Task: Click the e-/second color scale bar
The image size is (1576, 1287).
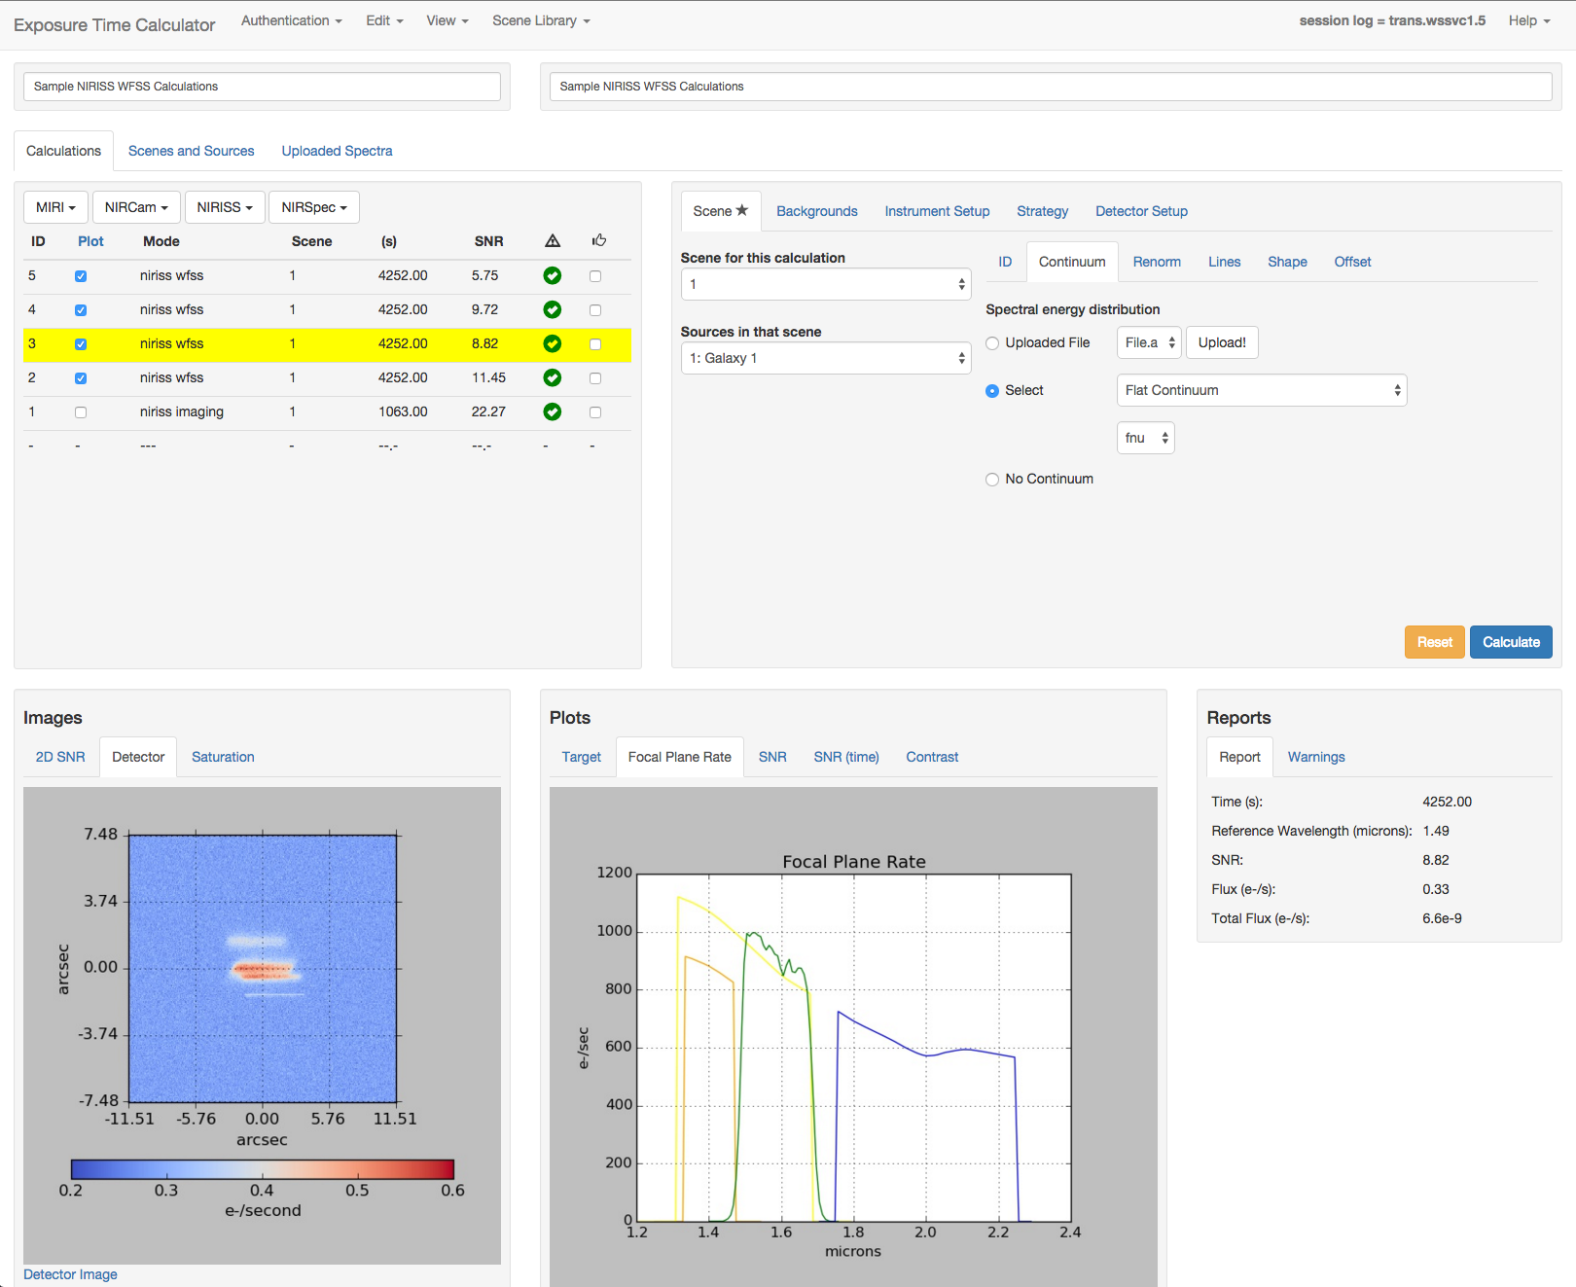Action: pos(262,1169)
